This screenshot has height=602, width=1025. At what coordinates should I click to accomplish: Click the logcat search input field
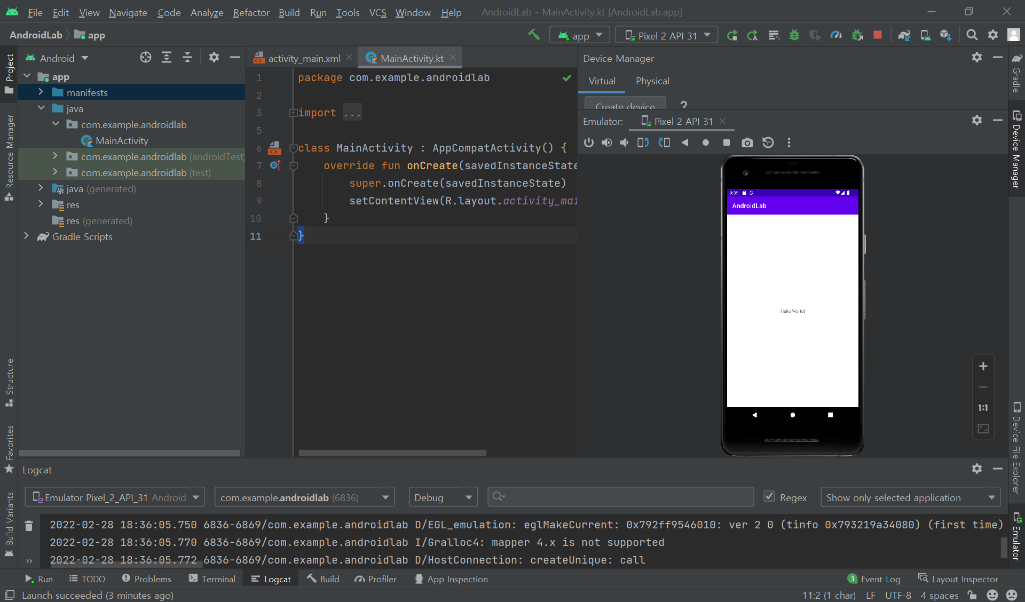tap(621, 497)
